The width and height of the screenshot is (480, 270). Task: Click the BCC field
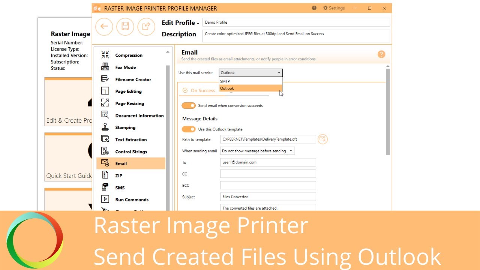click(x=268, y=185)
